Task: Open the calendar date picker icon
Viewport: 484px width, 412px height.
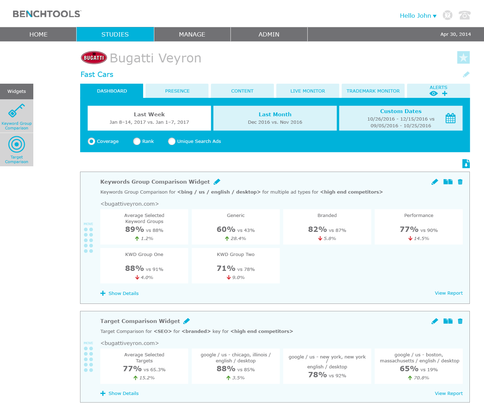Action: pos(450,118)
